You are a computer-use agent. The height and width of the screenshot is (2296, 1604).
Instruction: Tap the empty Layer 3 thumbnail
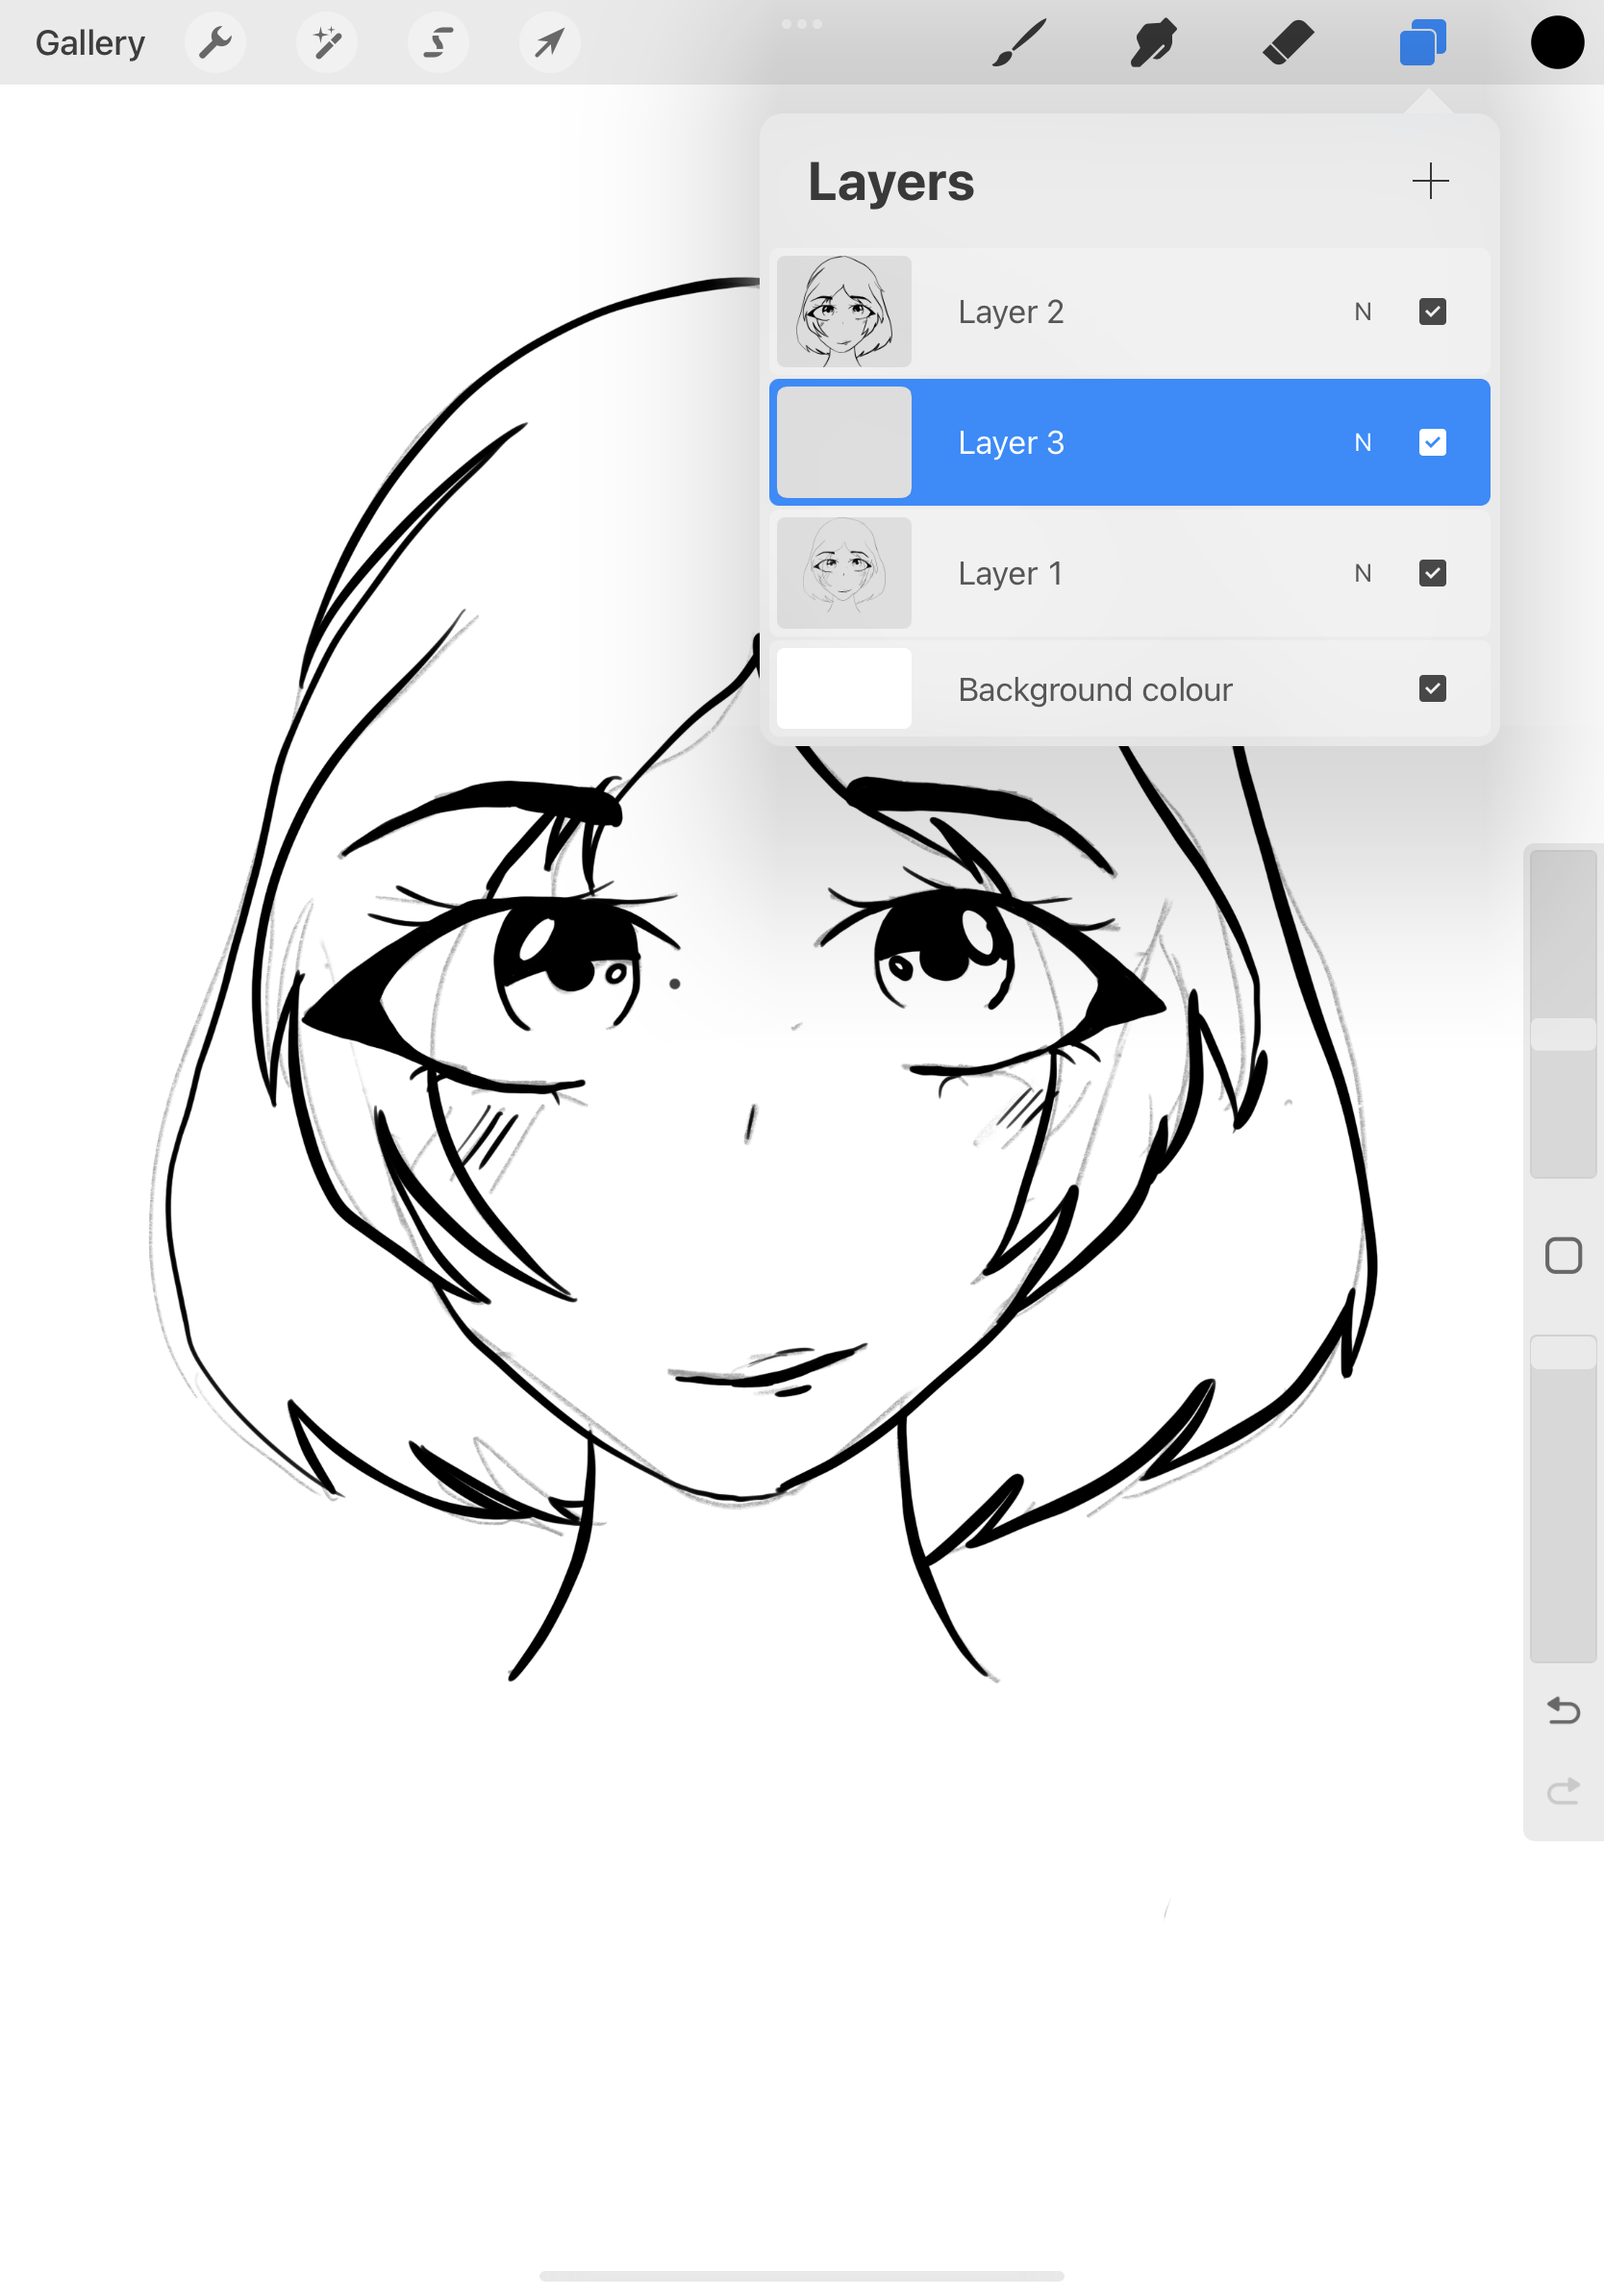point(844,442)
